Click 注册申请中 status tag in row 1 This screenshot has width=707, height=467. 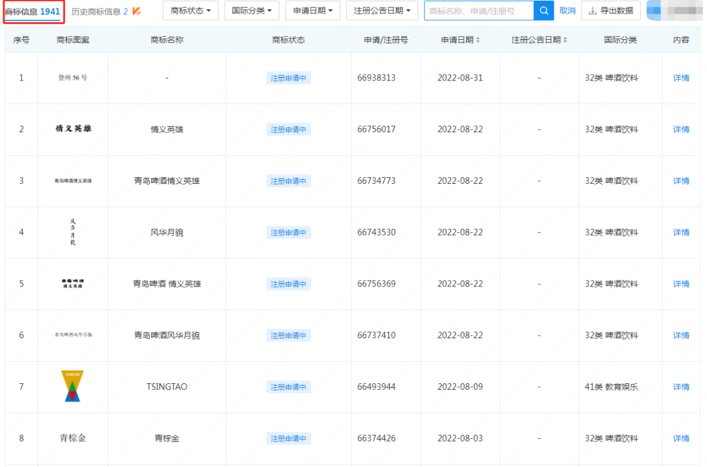point(288,78)
